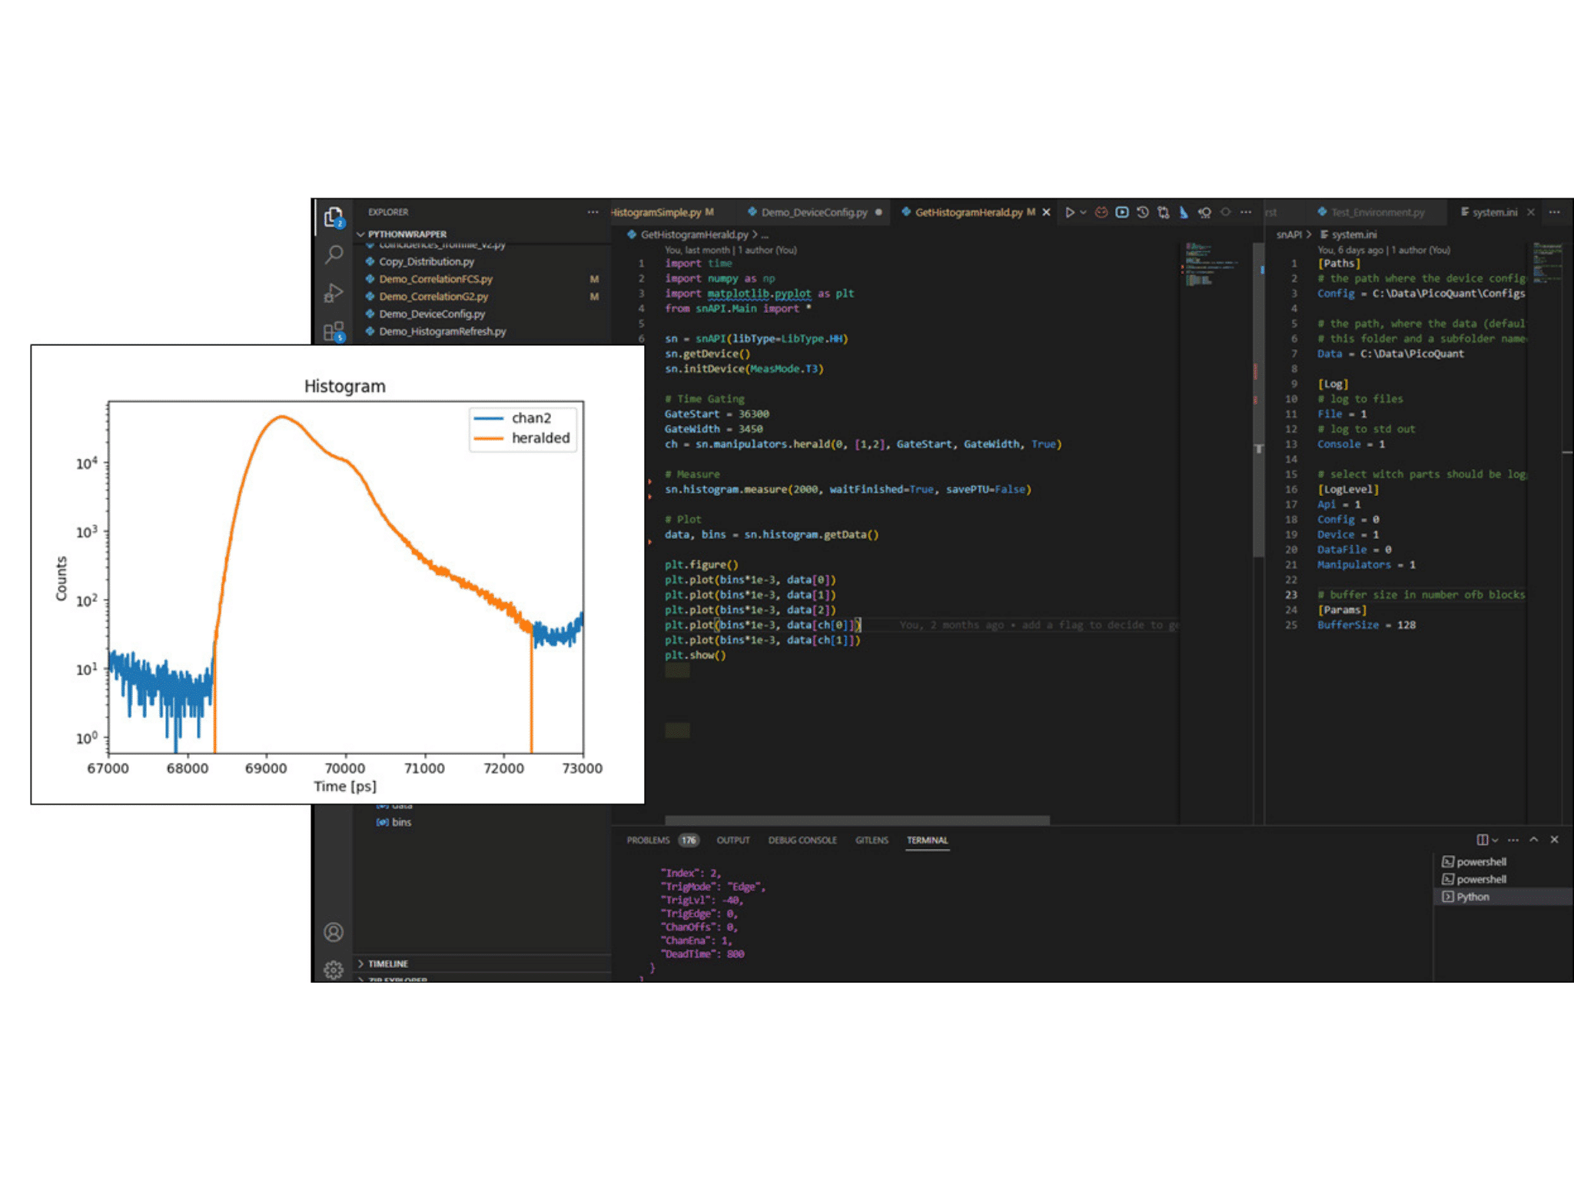Open the Run and Debug view
This screenshot has height=1181, width=1574.
(x=334, y=291)
